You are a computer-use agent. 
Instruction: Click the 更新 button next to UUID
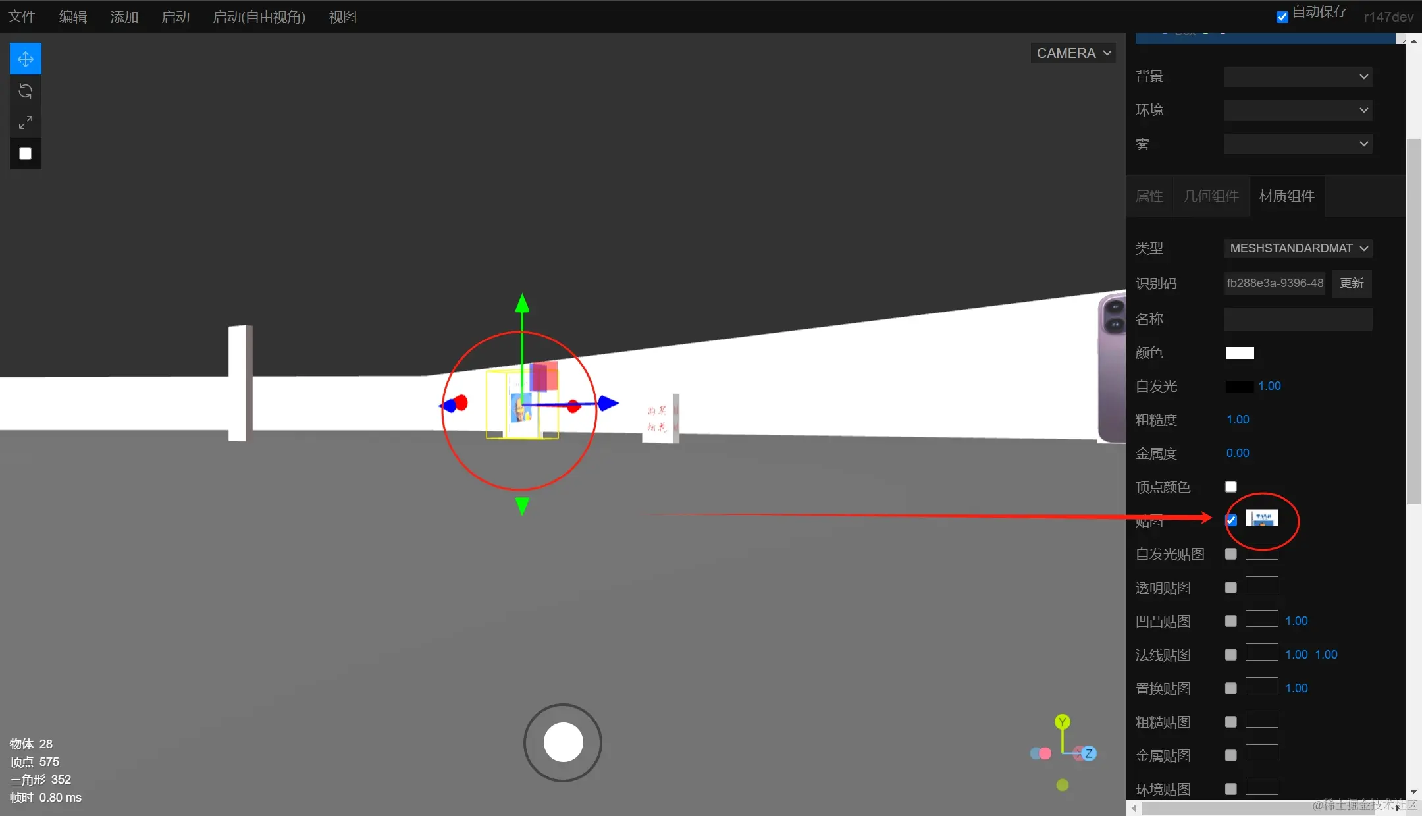tap(1352, 283)
